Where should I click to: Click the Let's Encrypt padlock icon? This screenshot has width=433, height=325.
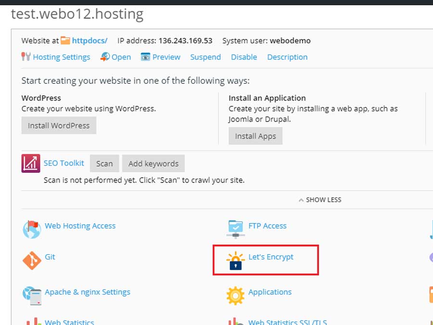235,260
